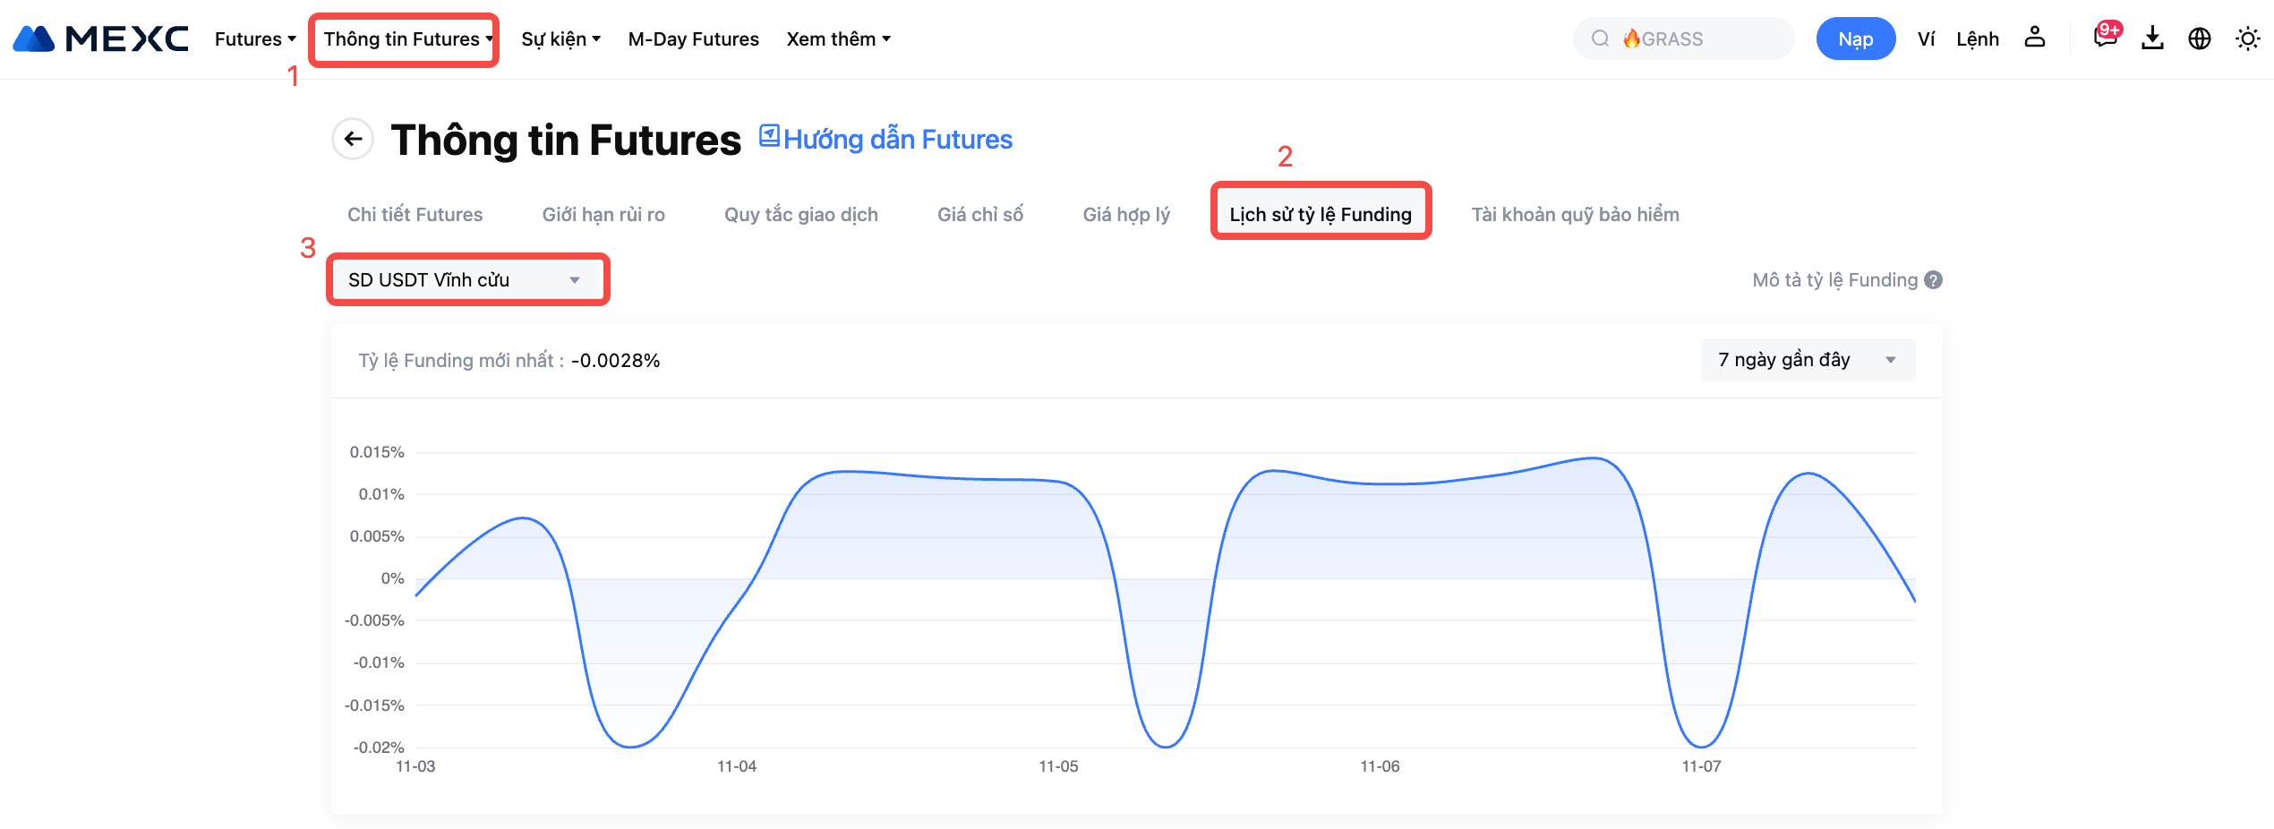Open the SD USDT Vĩnh cửu selector

click(466, 279)
